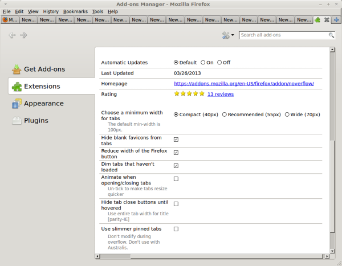Click the back navigation arrow

(x=12, y=35)
